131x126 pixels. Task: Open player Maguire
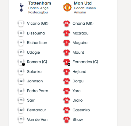[80, 43]
